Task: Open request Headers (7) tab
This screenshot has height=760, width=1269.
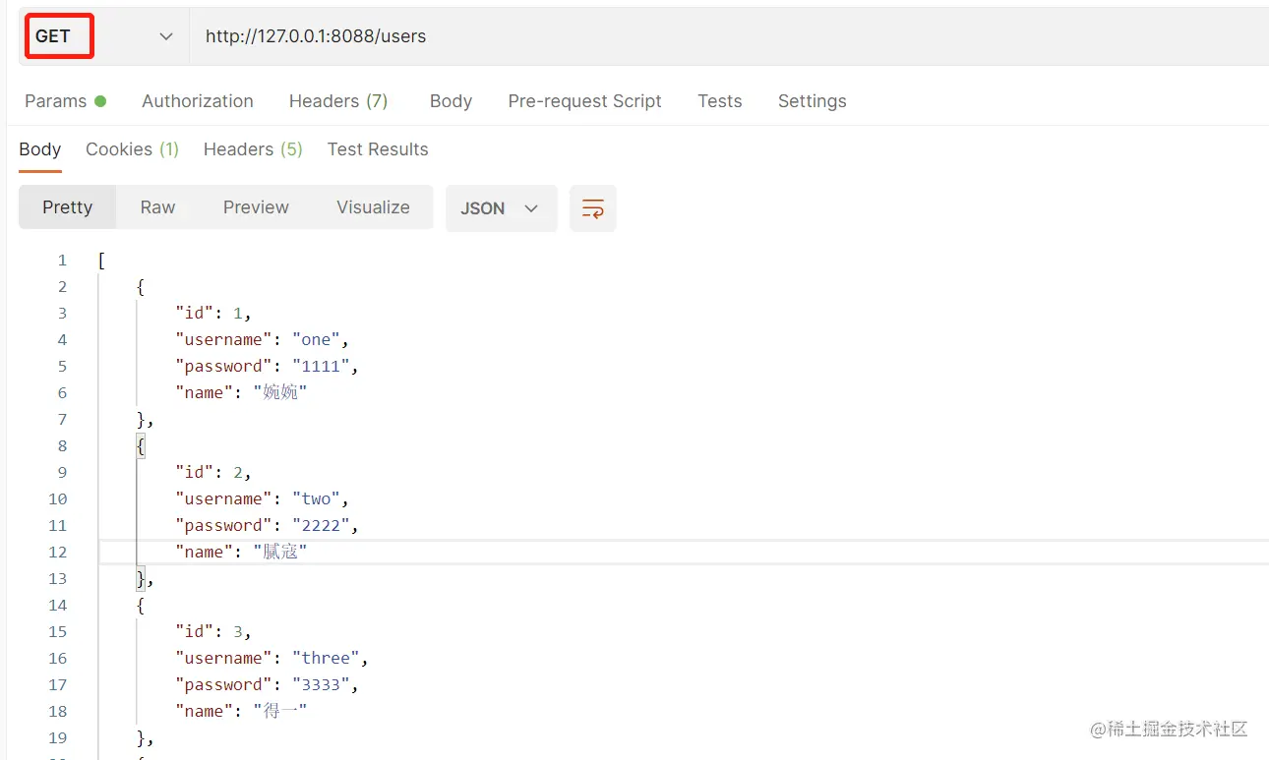Action: [338, 101]
